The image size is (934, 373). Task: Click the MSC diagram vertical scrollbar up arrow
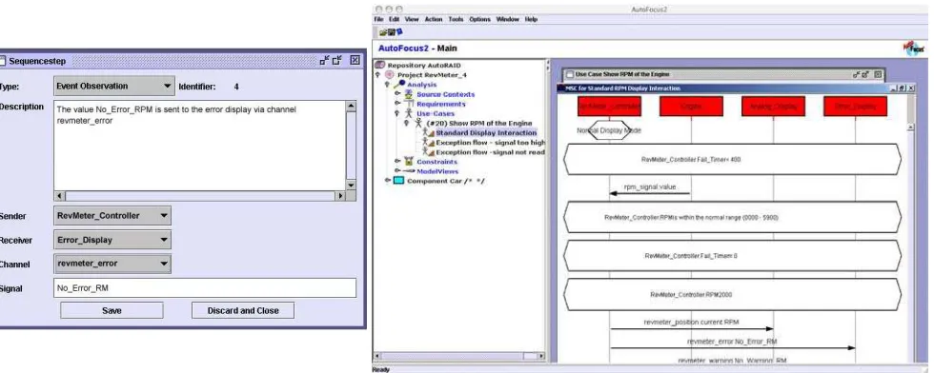click(911, 128)
